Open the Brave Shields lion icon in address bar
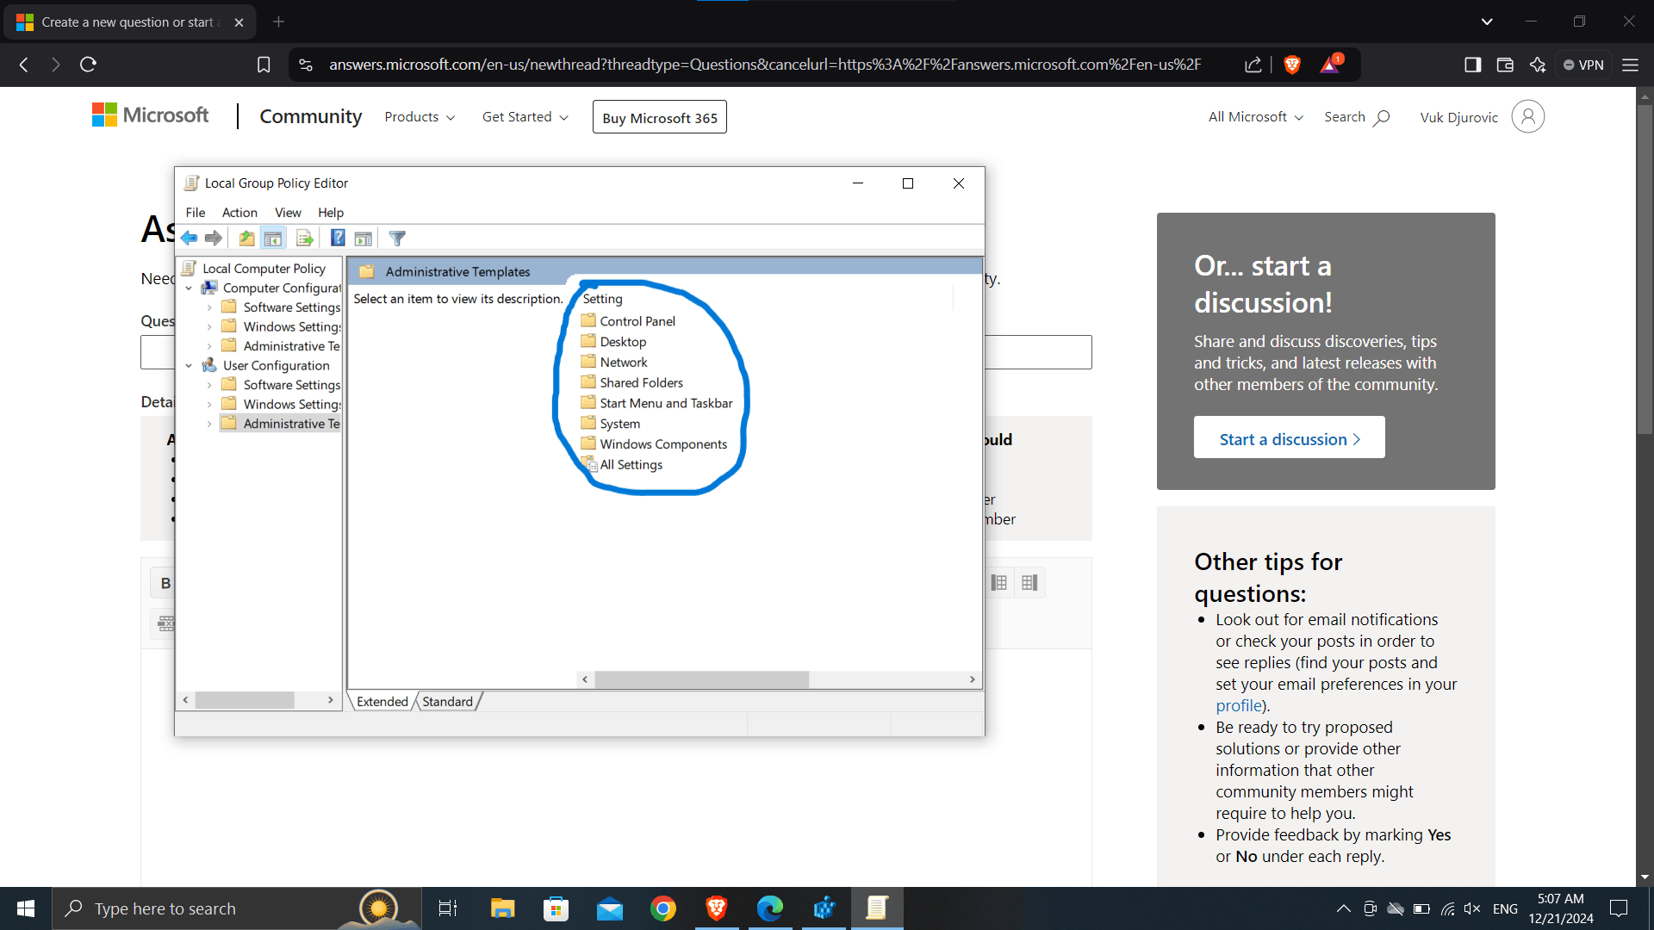Image resolution: width=1654 pixels, height=930 pixels. (1292, 65)
